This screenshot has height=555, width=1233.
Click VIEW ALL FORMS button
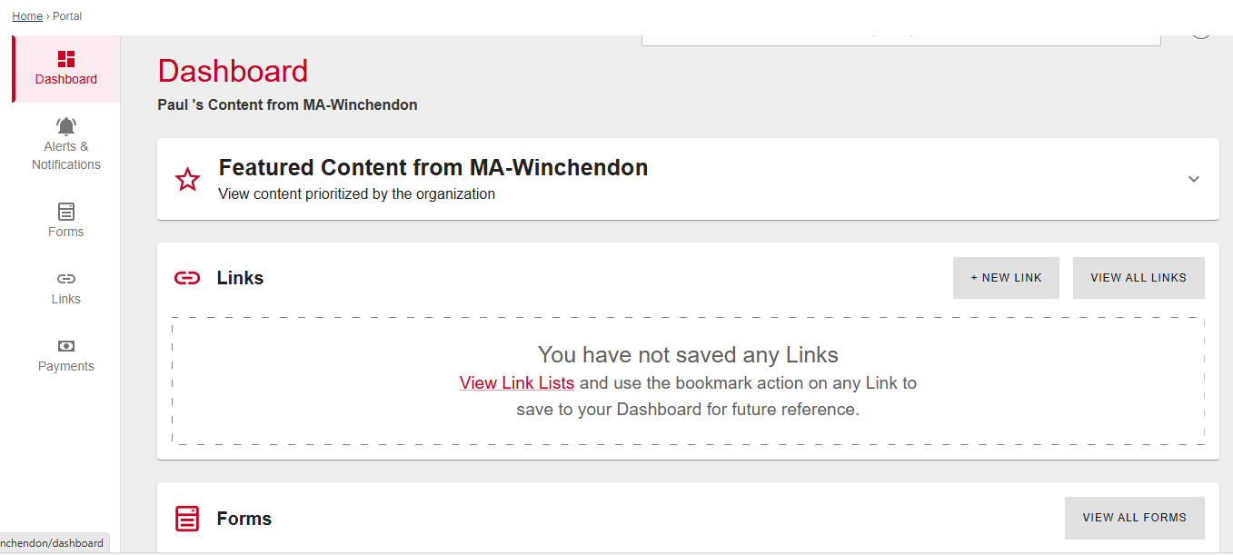pos(1134,518)
